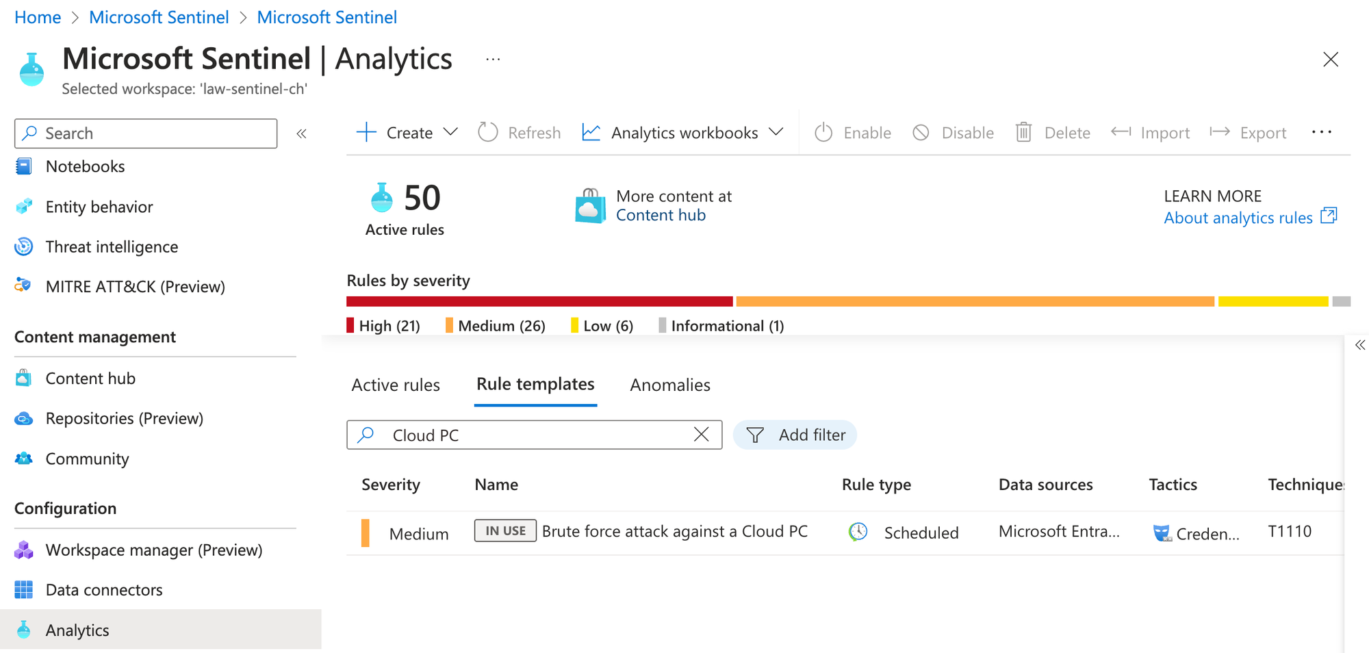Open the Content hub link in banner
The height and width of the screenshot is (653, 1369).
tap(661, 215)
